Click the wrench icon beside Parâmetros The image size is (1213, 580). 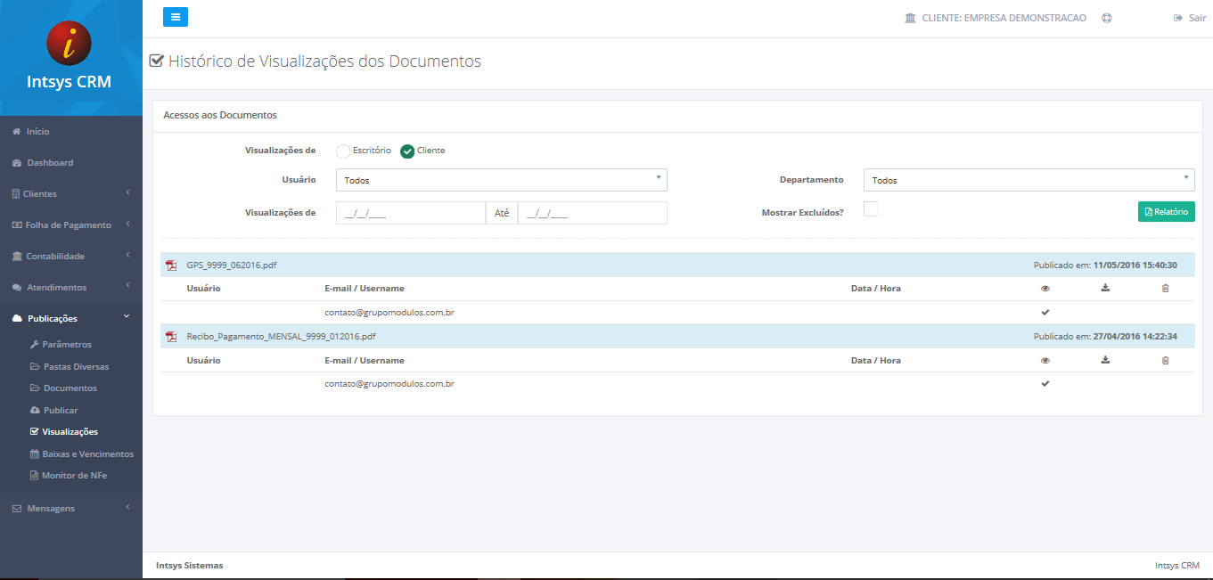tap(35, 345)
